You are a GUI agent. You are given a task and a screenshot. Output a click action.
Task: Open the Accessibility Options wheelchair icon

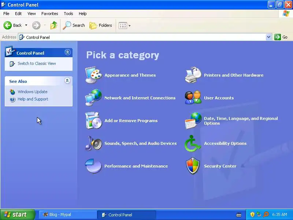point(193,143)
